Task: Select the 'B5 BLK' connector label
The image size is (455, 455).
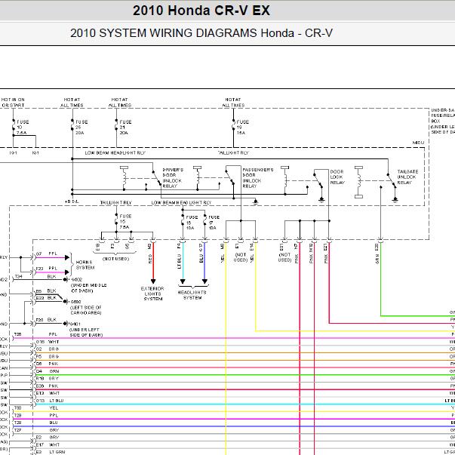Action: coord(46,291)
